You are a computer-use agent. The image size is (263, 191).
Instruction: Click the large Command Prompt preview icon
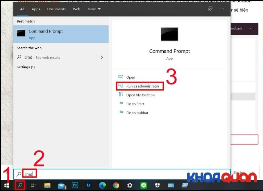tap(170, 34)
